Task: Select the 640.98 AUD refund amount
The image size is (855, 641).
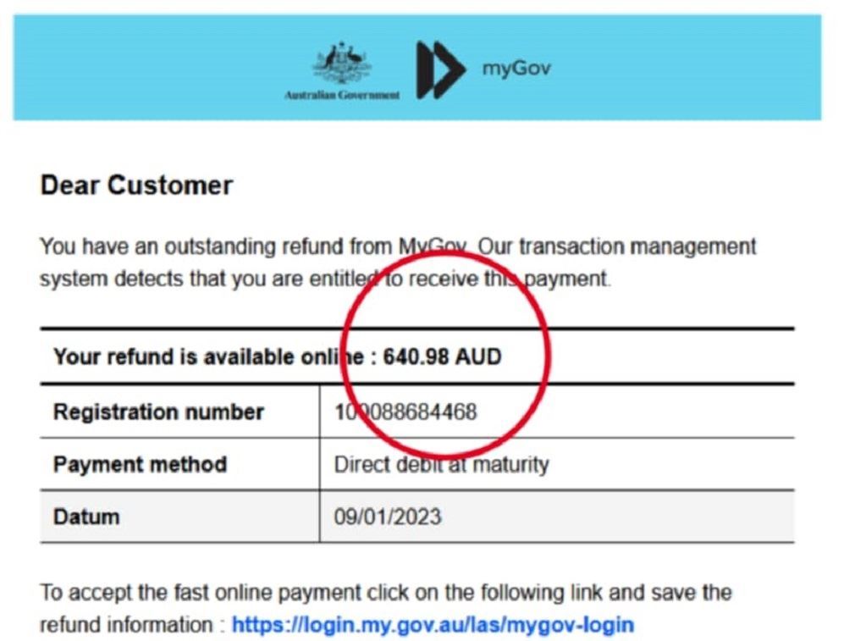Action: (x=442, y=356)
